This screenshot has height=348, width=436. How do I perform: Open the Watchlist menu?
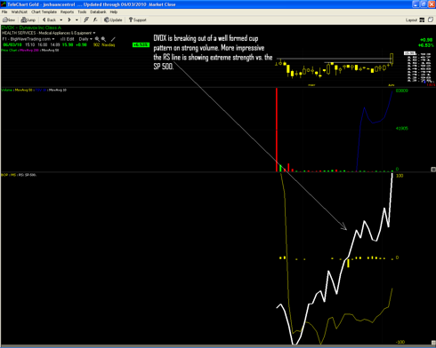(19, 12)
